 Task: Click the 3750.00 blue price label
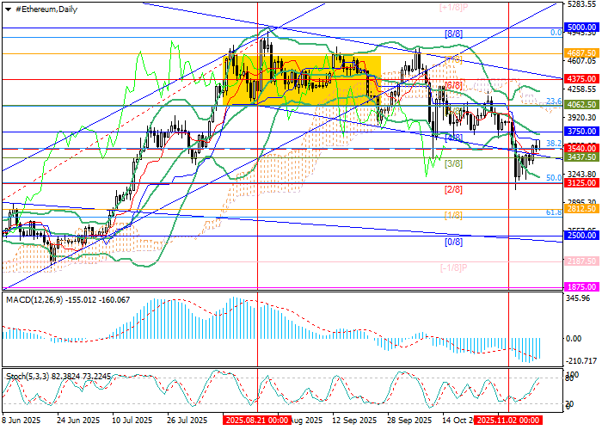coord(582,131)
